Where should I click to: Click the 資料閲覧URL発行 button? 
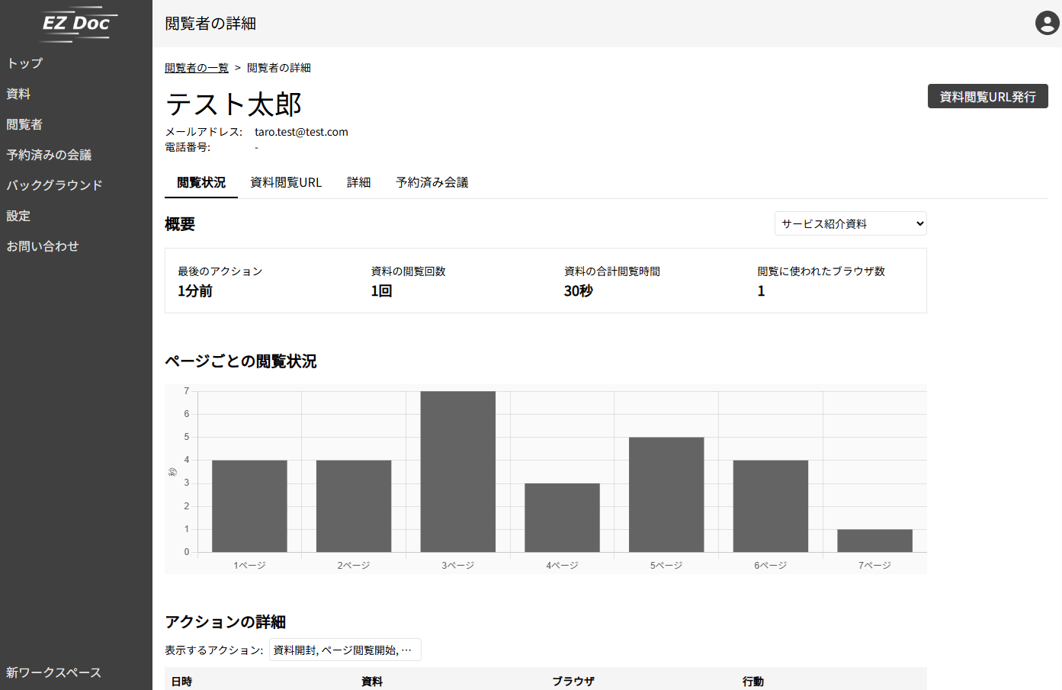click(987, 97)
